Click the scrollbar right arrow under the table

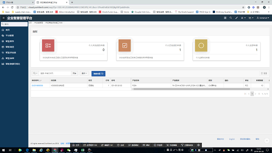268,89
